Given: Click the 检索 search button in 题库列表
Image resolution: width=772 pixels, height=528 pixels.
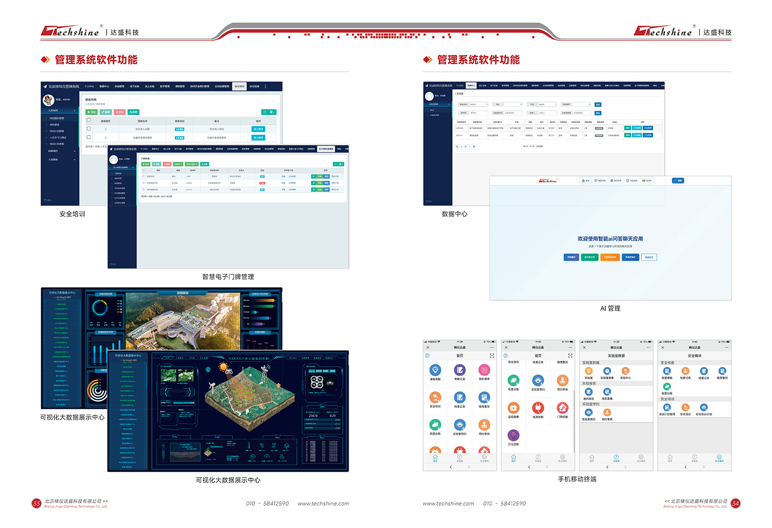Looking at the screenshot, I should click(x=133, y=112).
